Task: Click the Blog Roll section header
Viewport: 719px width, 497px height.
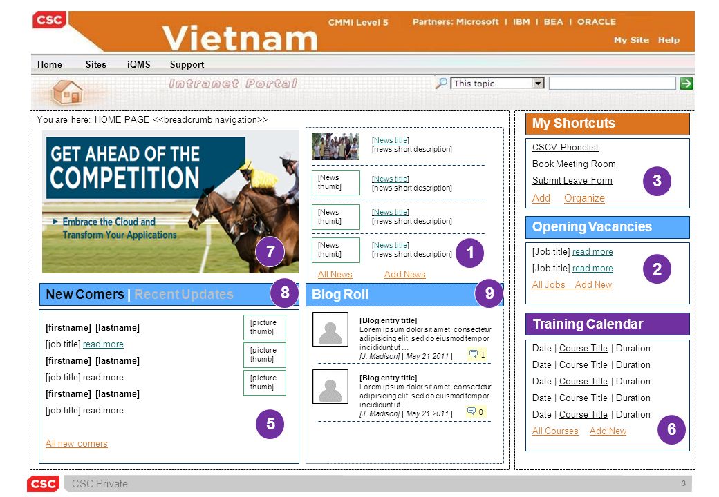Action: (x=404, y=294)
